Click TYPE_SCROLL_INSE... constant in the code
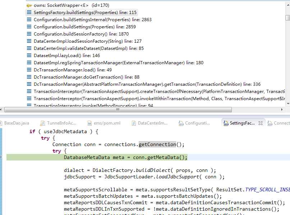The image size is (290, 215). click(268, 190)
